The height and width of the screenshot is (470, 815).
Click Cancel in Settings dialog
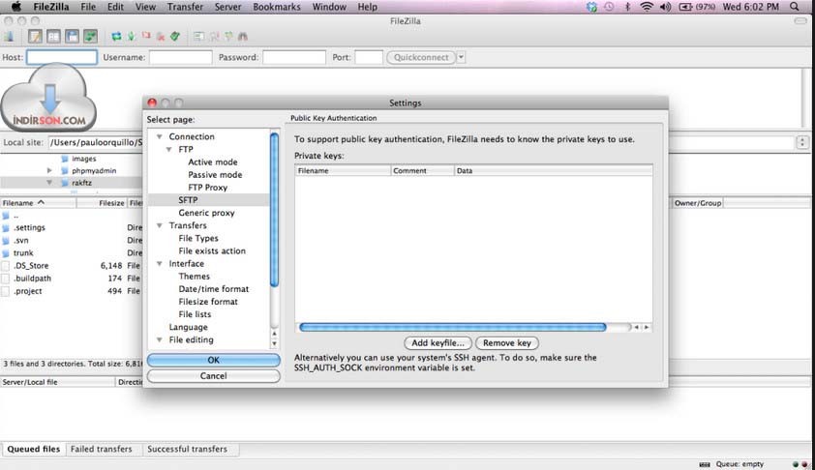214,375
